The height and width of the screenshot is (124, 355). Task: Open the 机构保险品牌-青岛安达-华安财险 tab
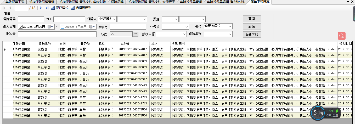click(82, 2)
